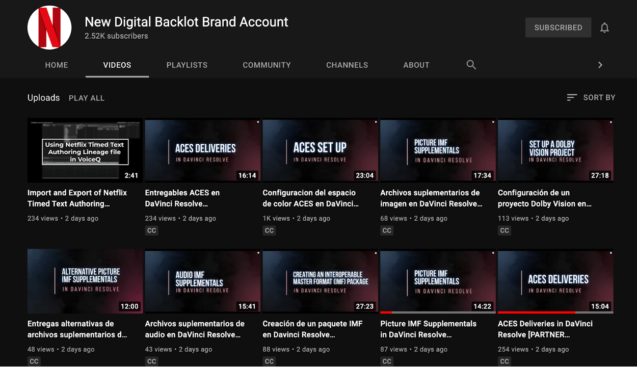Image resolution: width=637 pixels, height=367 pixels.
Task: Click the CC badge under Archivos suplementarios de imagen
Action: click(387, 230)
